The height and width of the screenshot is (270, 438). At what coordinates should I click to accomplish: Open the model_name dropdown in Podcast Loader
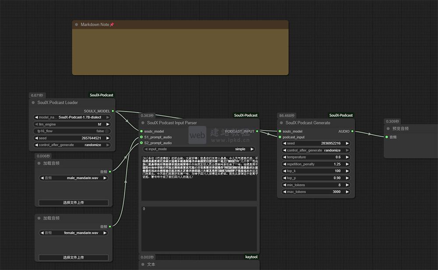pyautogui.click(x=73, y=117)
